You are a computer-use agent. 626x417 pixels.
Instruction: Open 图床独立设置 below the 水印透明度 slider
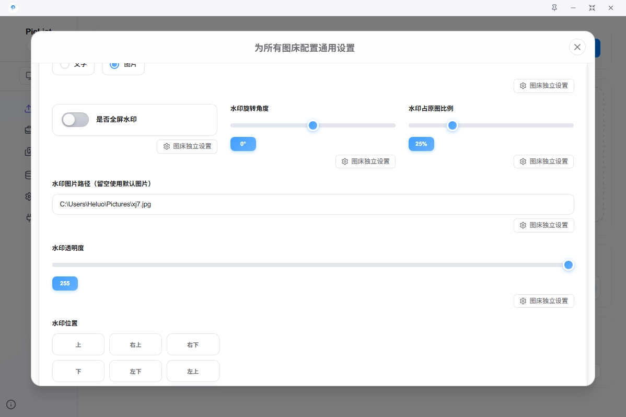(x=543, y=301)
